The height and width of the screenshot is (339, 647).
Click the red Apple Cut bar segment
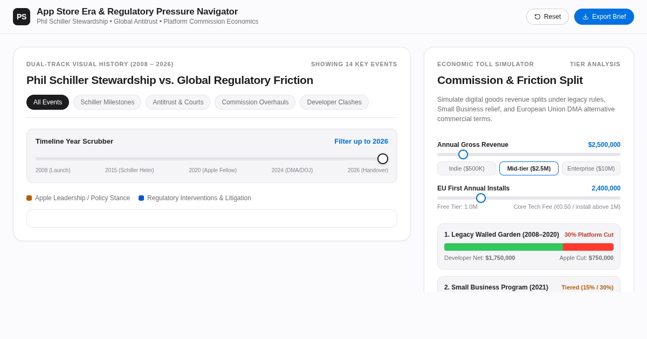click(x=588, y=247)
